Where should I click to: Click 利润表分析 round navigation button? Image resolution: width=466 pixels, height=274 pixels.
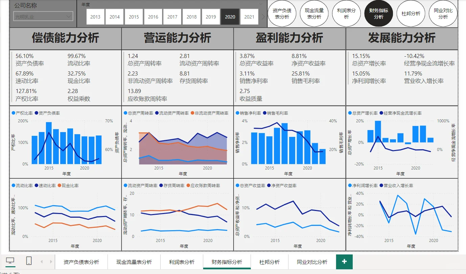pyautogui.click(x=347, y=14)
